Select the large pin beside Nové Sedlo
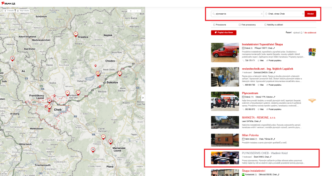 pyautogui.click(x=98, y=74)
